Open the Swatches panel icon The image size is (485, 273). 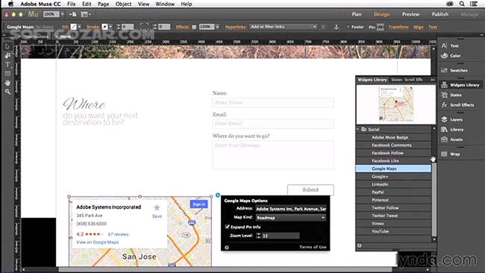click(444, 70)
